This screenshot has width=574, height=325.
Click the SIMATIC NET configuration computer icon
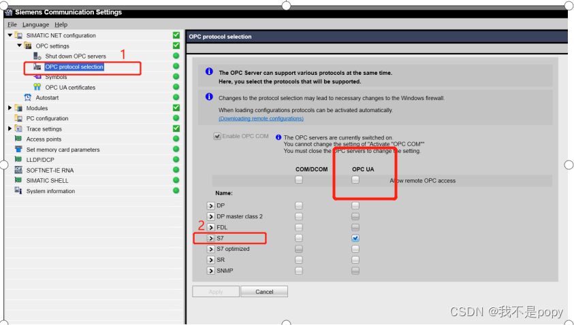(x=18, y=35)
